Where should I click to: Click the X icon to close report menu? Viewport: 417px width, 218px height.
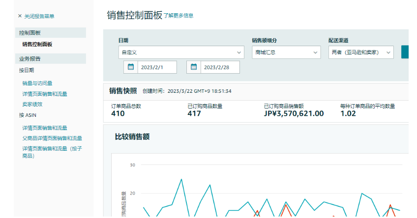(20, 16)
